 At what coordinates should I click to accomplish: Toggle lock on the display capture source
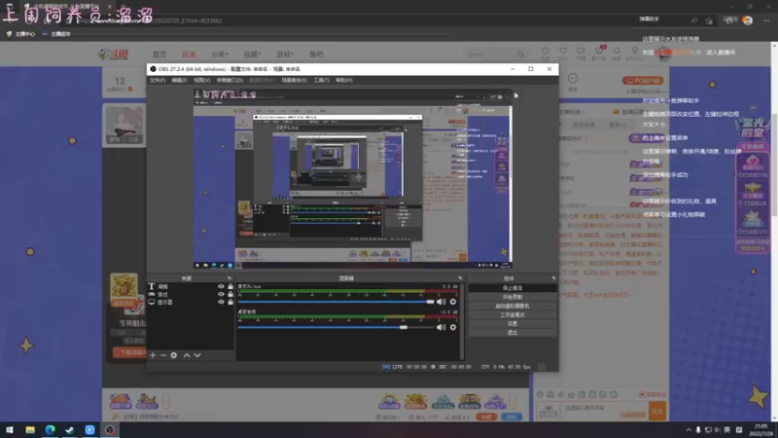(x=230, y=302)
